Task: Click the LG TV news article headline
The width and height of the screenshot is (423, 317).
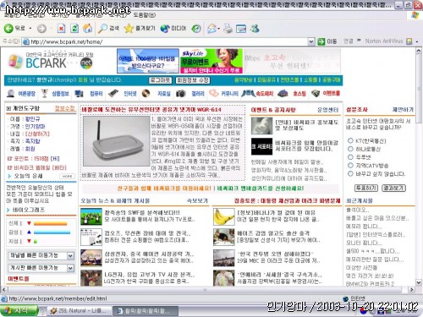Action: 150,275
